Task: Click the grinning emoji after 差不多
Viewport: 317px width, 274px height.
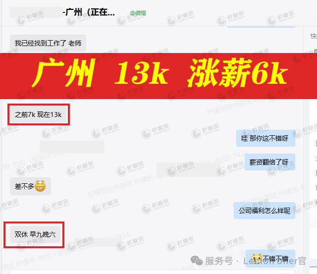Action: coord(40,186)
